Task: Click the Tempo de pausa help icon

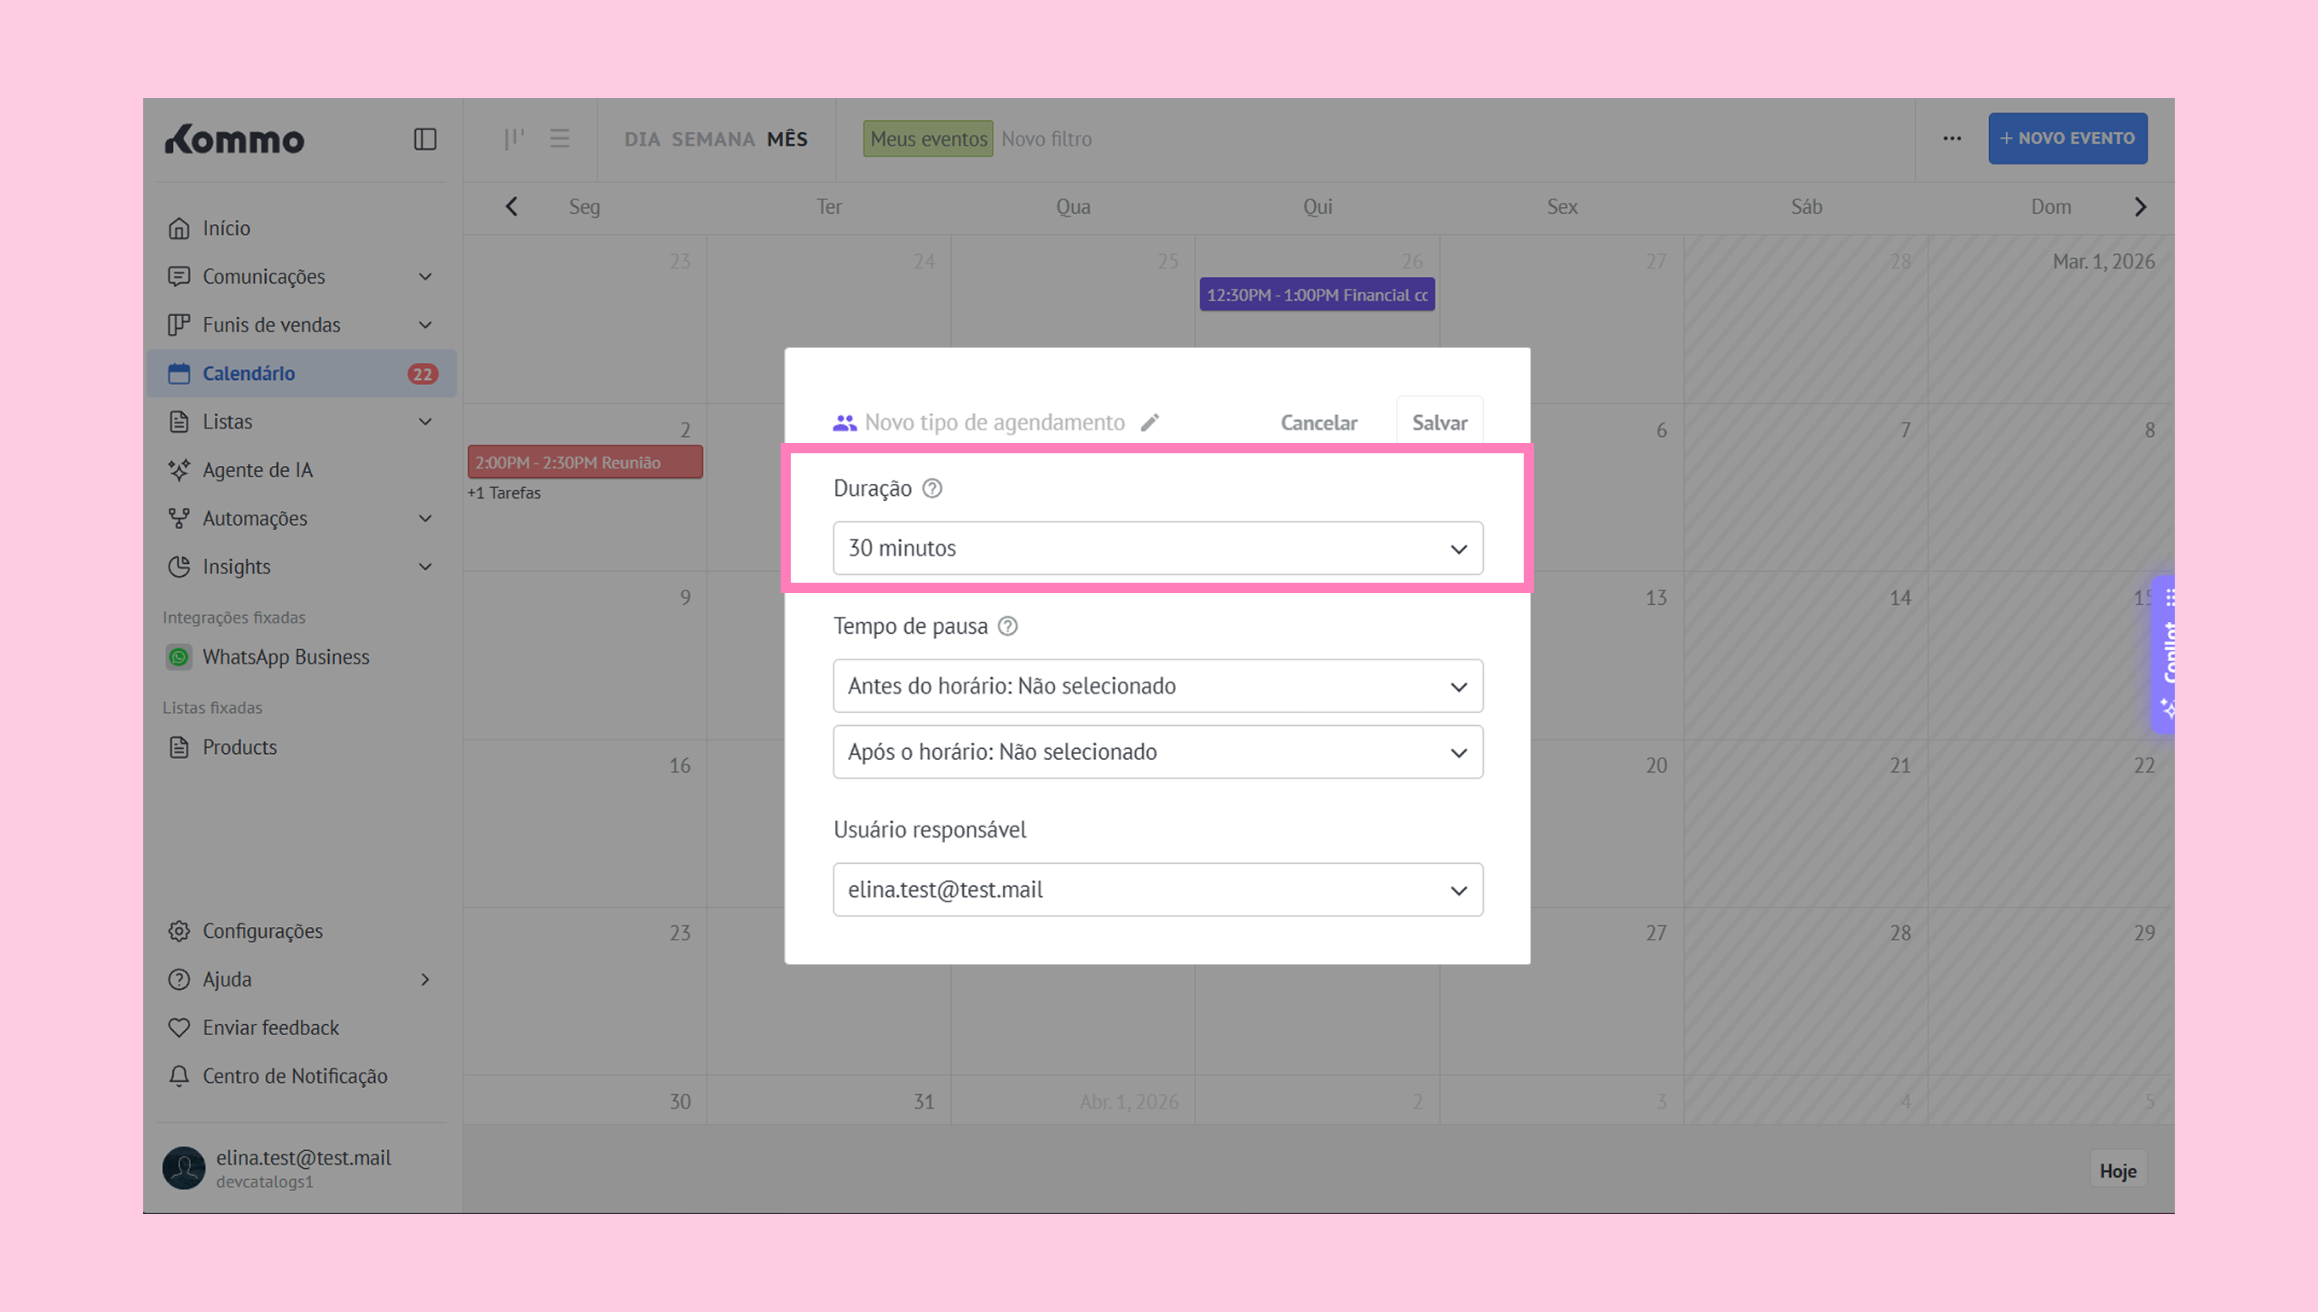Action: (1007, 626)
